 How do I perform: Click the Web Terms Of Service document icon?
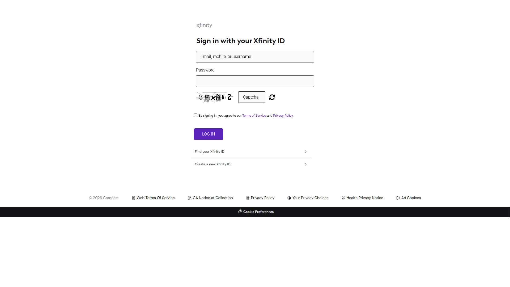click(x=134, y=198)
